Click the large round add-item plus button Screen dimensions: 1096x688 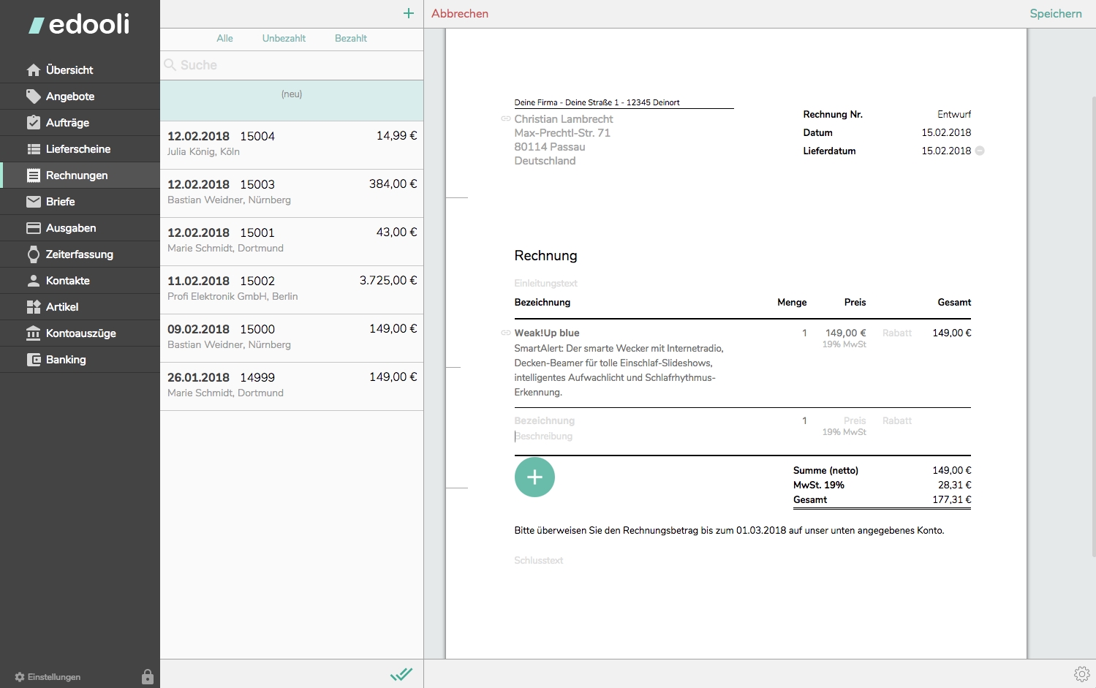click(x=534, y=477)
